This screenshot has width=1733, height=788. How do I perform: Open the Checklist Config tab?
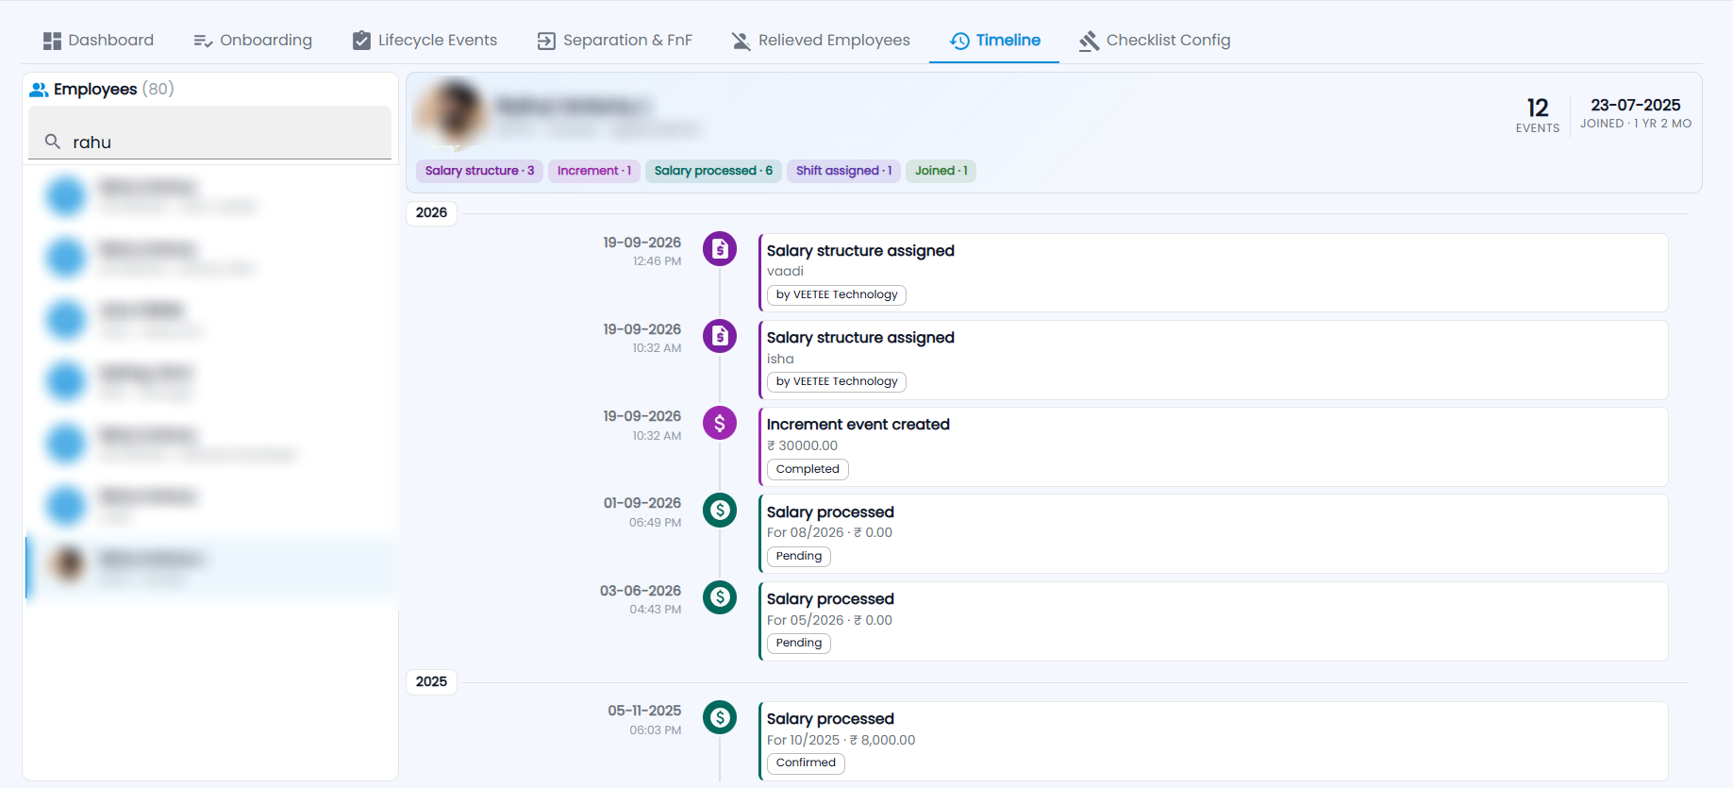coord(1155,41)
